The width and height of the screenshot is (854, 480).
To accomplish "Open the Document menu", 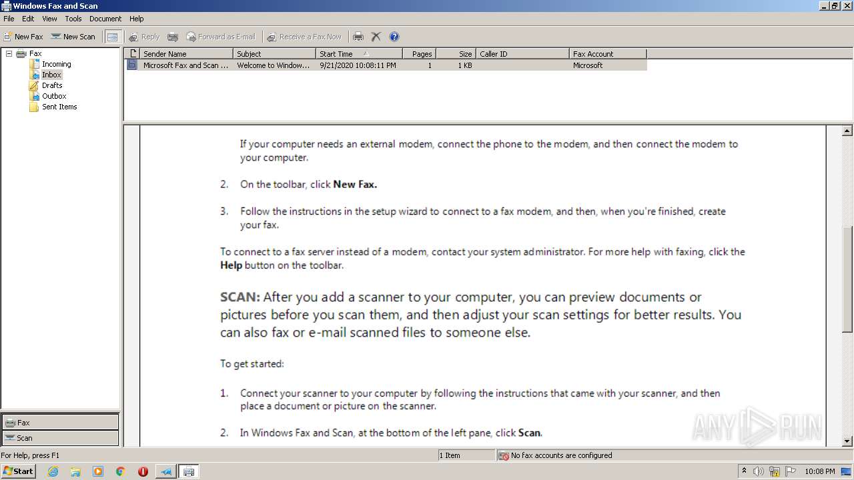I will tap(105, 19).
